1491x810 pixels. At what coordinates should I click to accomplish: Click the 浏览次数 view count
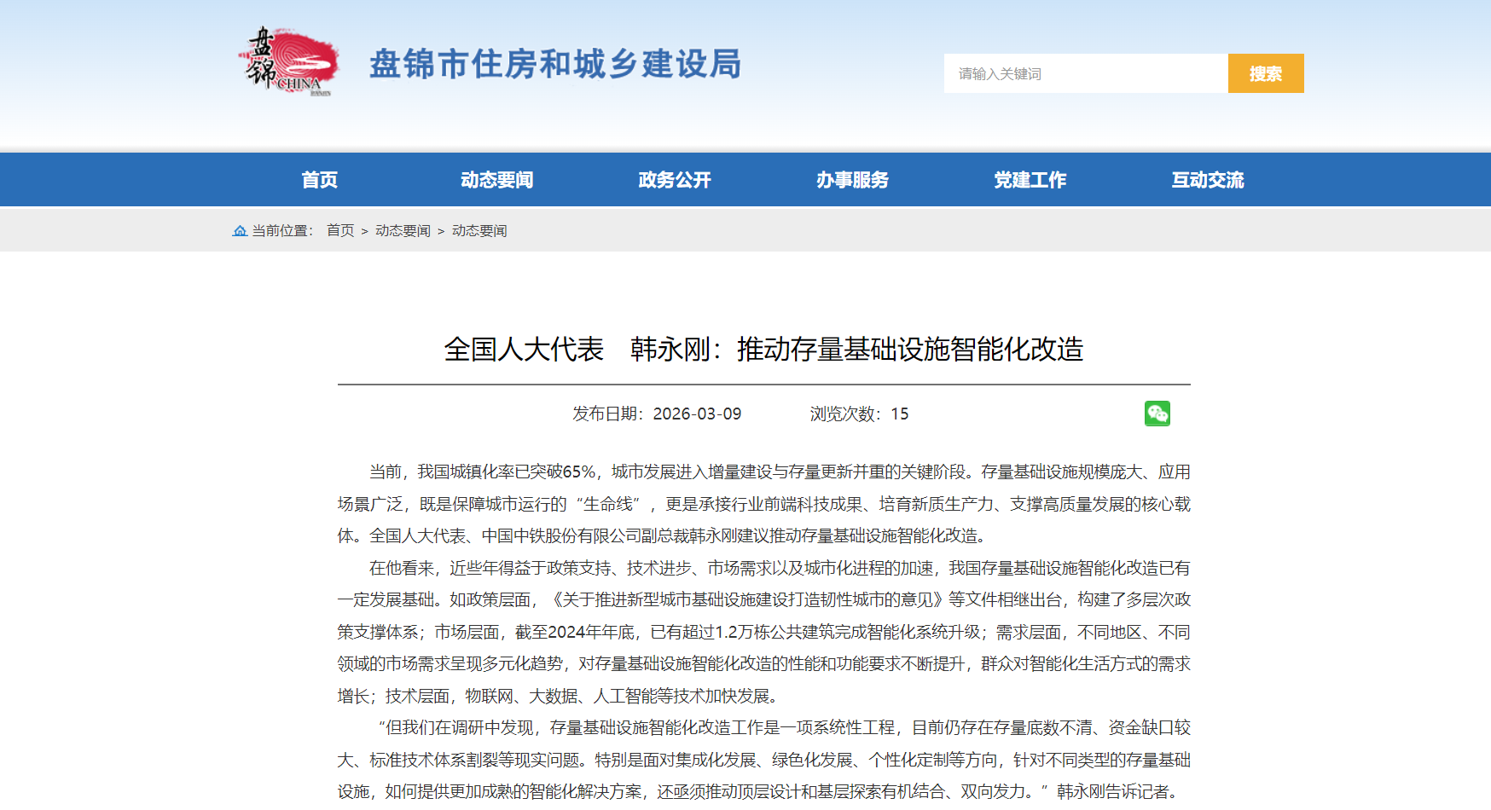859,414
